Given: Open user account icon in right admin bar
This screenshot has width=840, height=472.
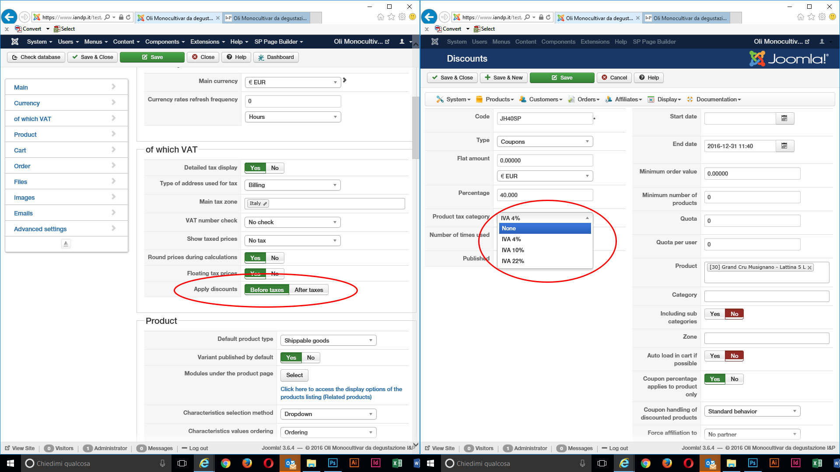Looking at the screenshot, I should point(822,42).
